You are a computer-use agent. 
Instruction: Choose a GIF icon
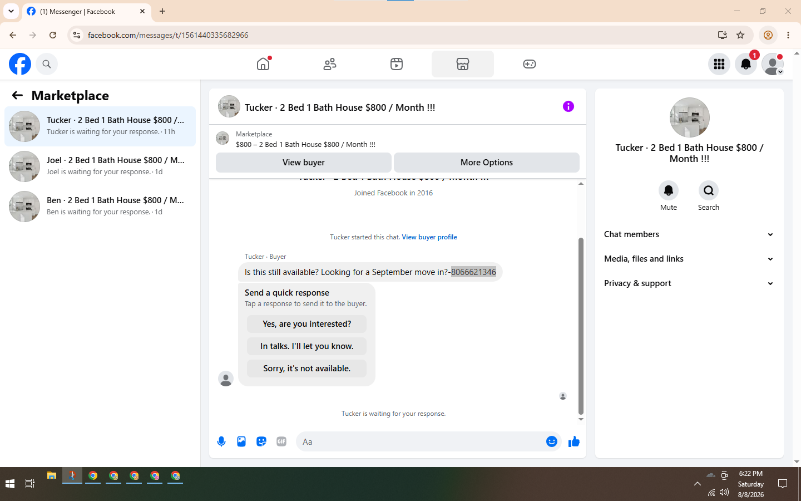(x=281, y=441)
